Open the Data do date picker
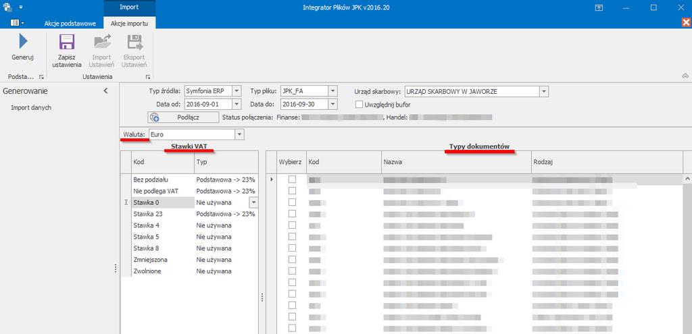692x334 pixels. [x=332, y=104]
